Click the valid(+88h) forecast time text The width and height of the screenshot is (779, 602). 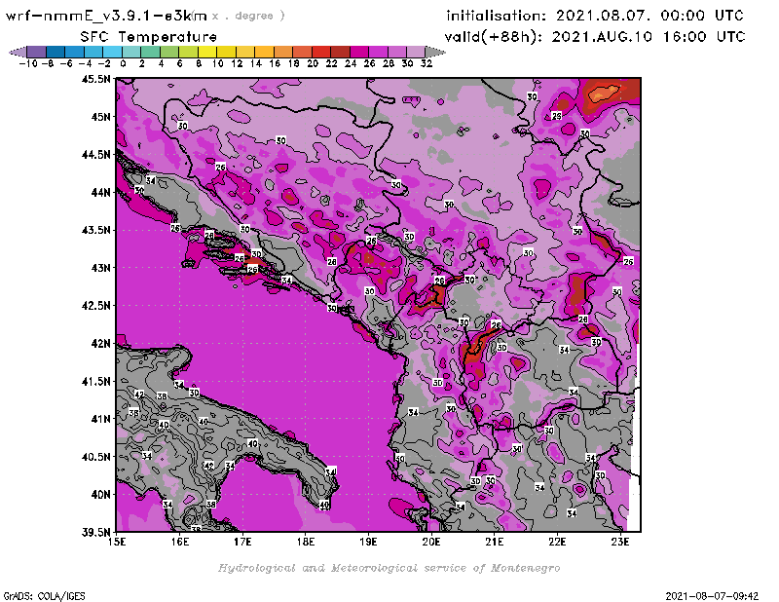click(x=595, y=36)
